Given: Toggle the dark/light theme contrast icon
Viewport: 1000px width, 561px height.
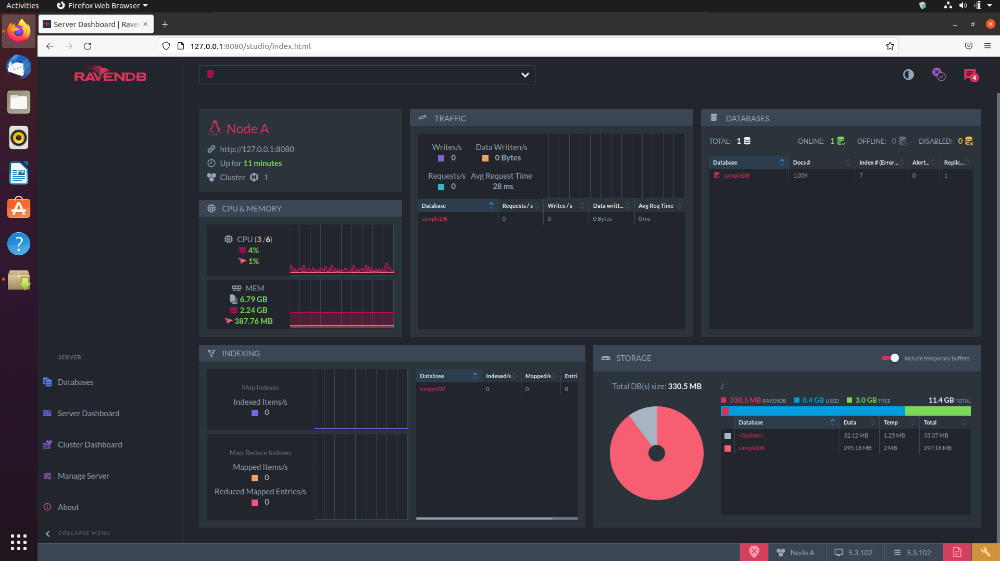Looking at the screenshot, I should coord(908,74).
